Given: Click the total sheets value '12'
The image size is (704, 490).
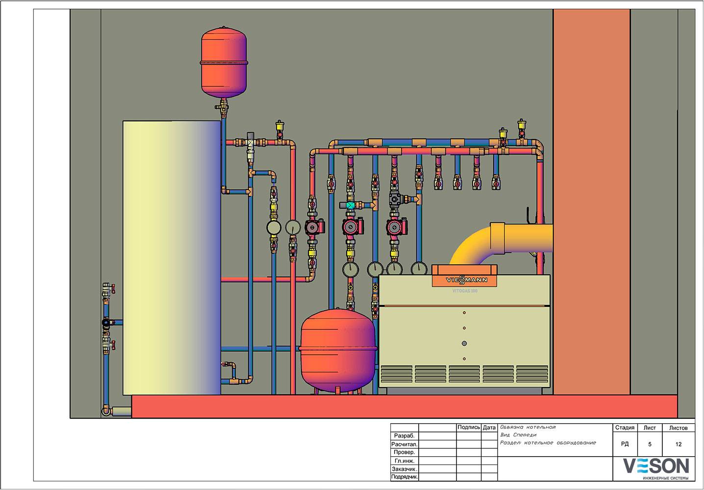Looking at the screenshot, I should pos(679,444).
